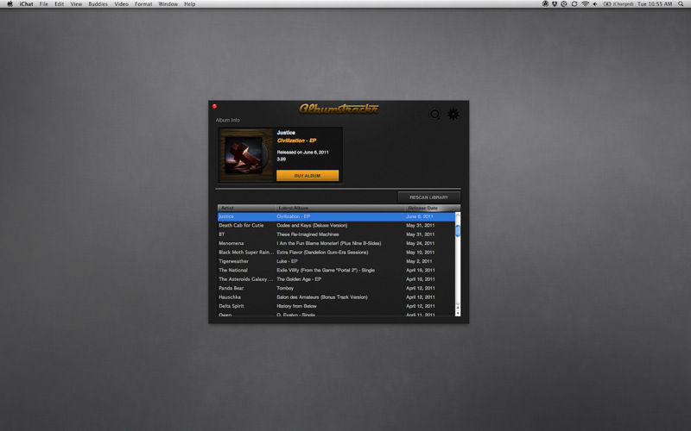Click album title These Re-Imagined Machines
Screen dimensions: 691x431
point(307,234)
